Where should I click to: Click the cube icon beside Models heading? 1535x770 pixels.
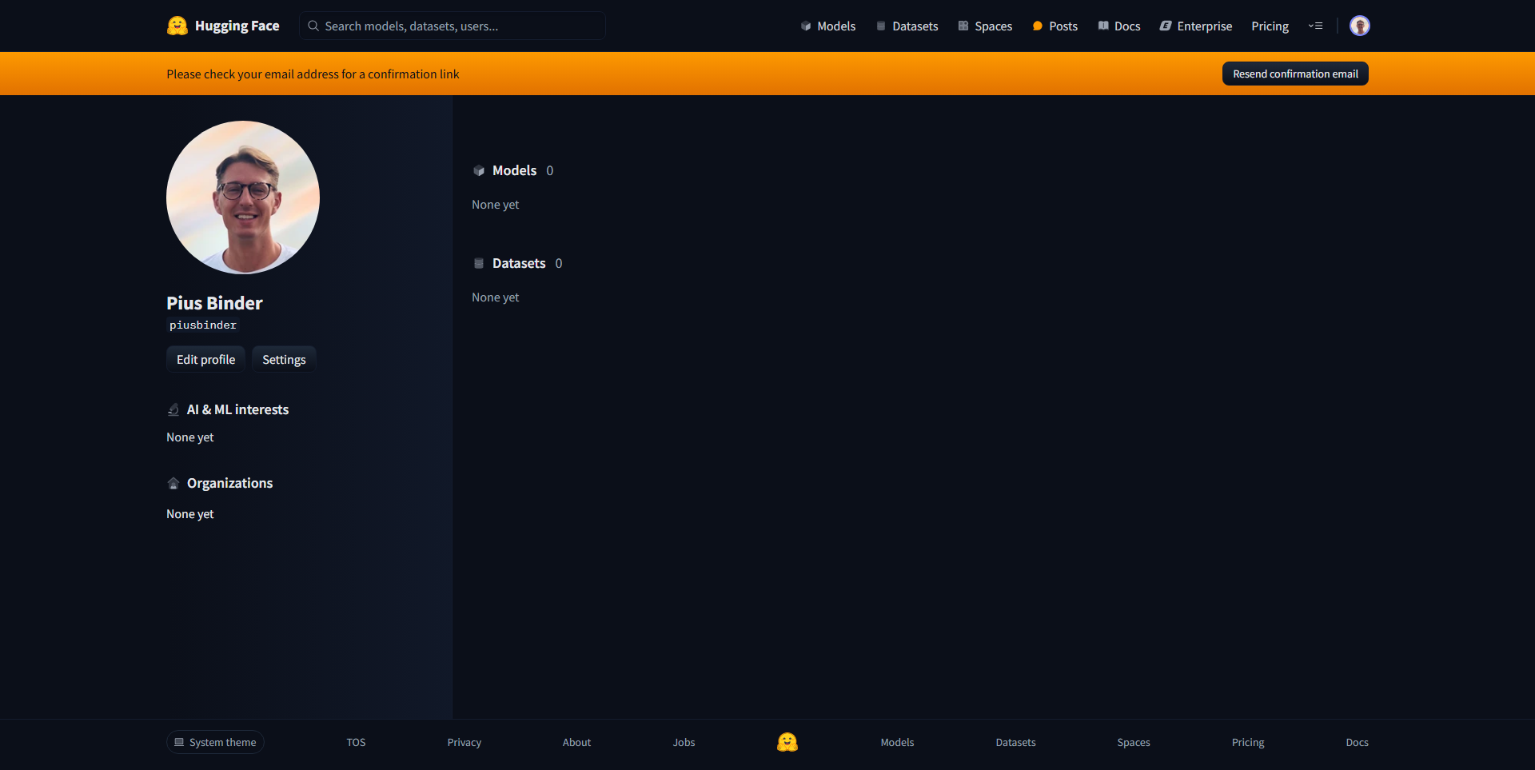[479, 170]
